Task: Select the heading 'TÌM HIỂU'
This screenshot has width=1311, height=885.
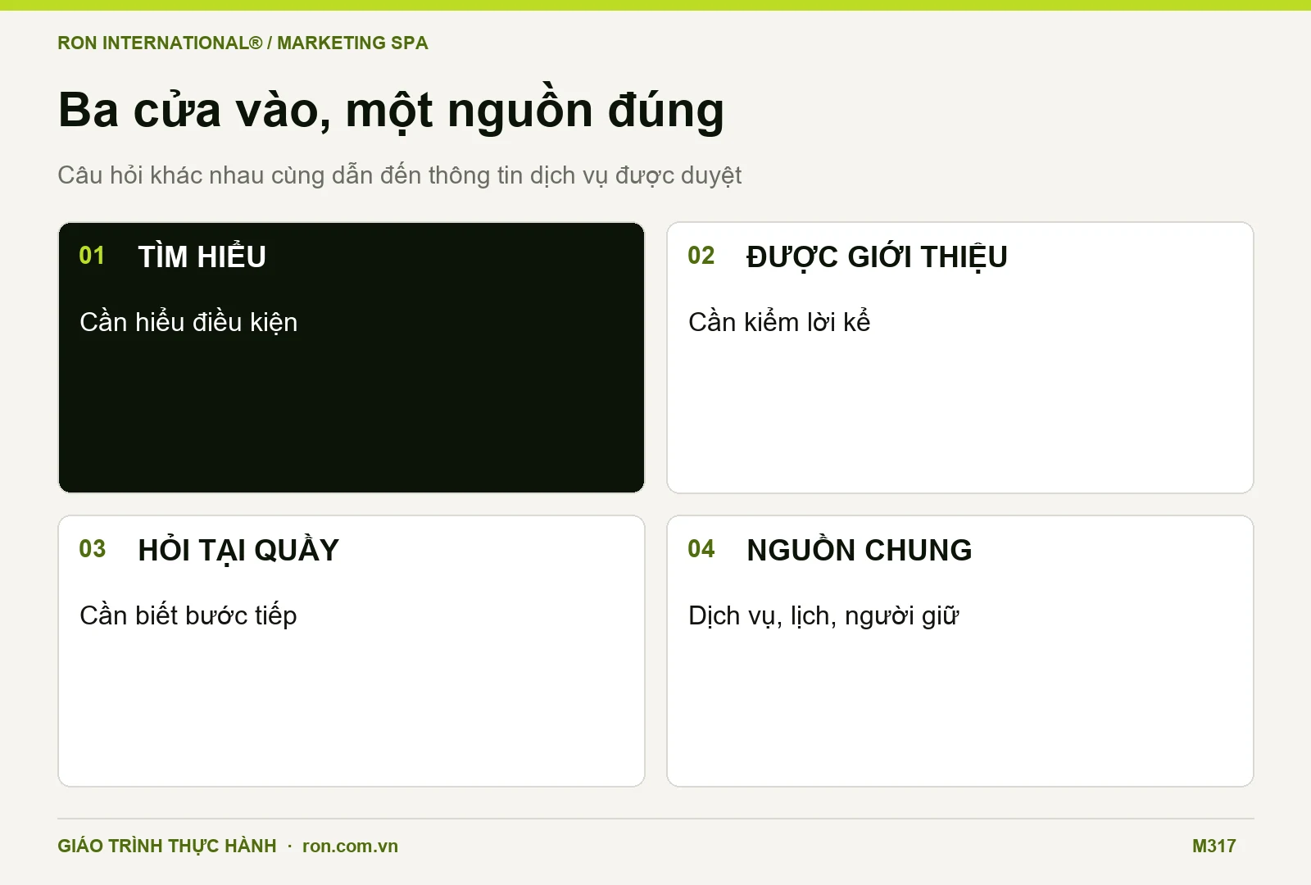Action: [202, 256]
